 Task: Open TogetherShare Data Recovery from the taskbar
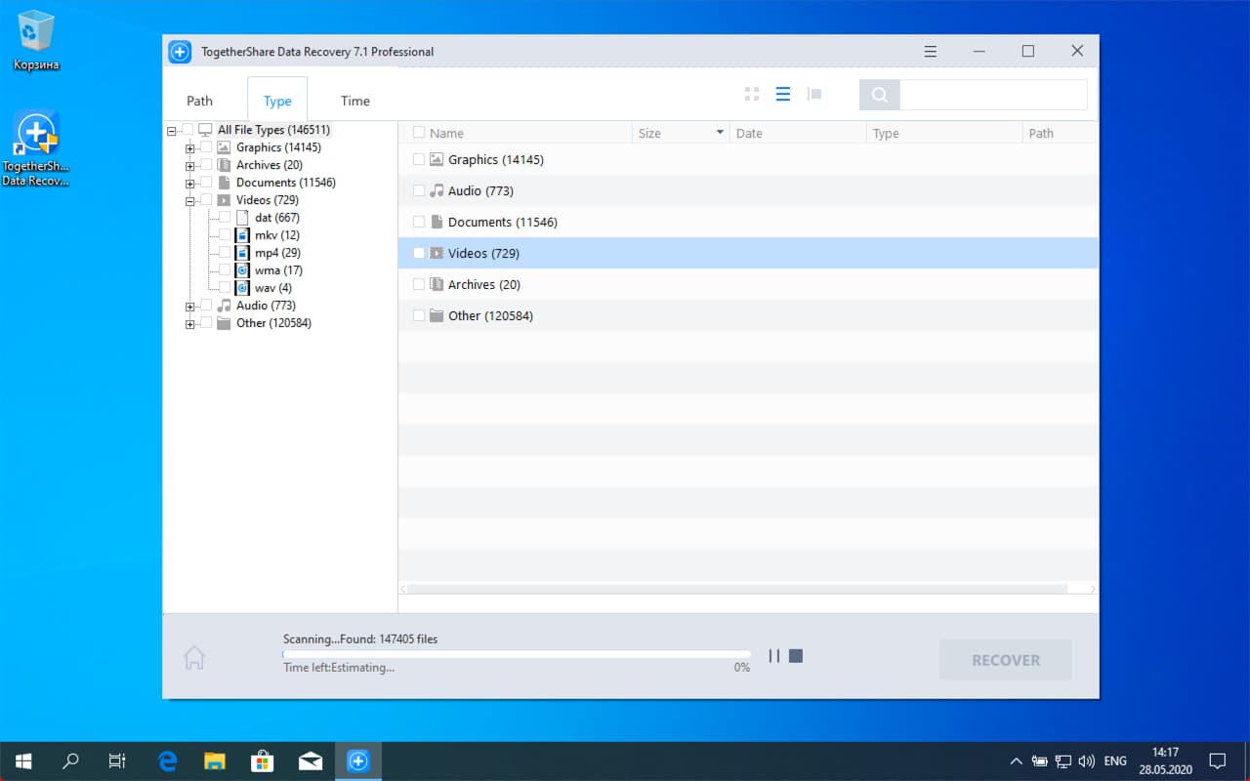[x=357, y=760]
